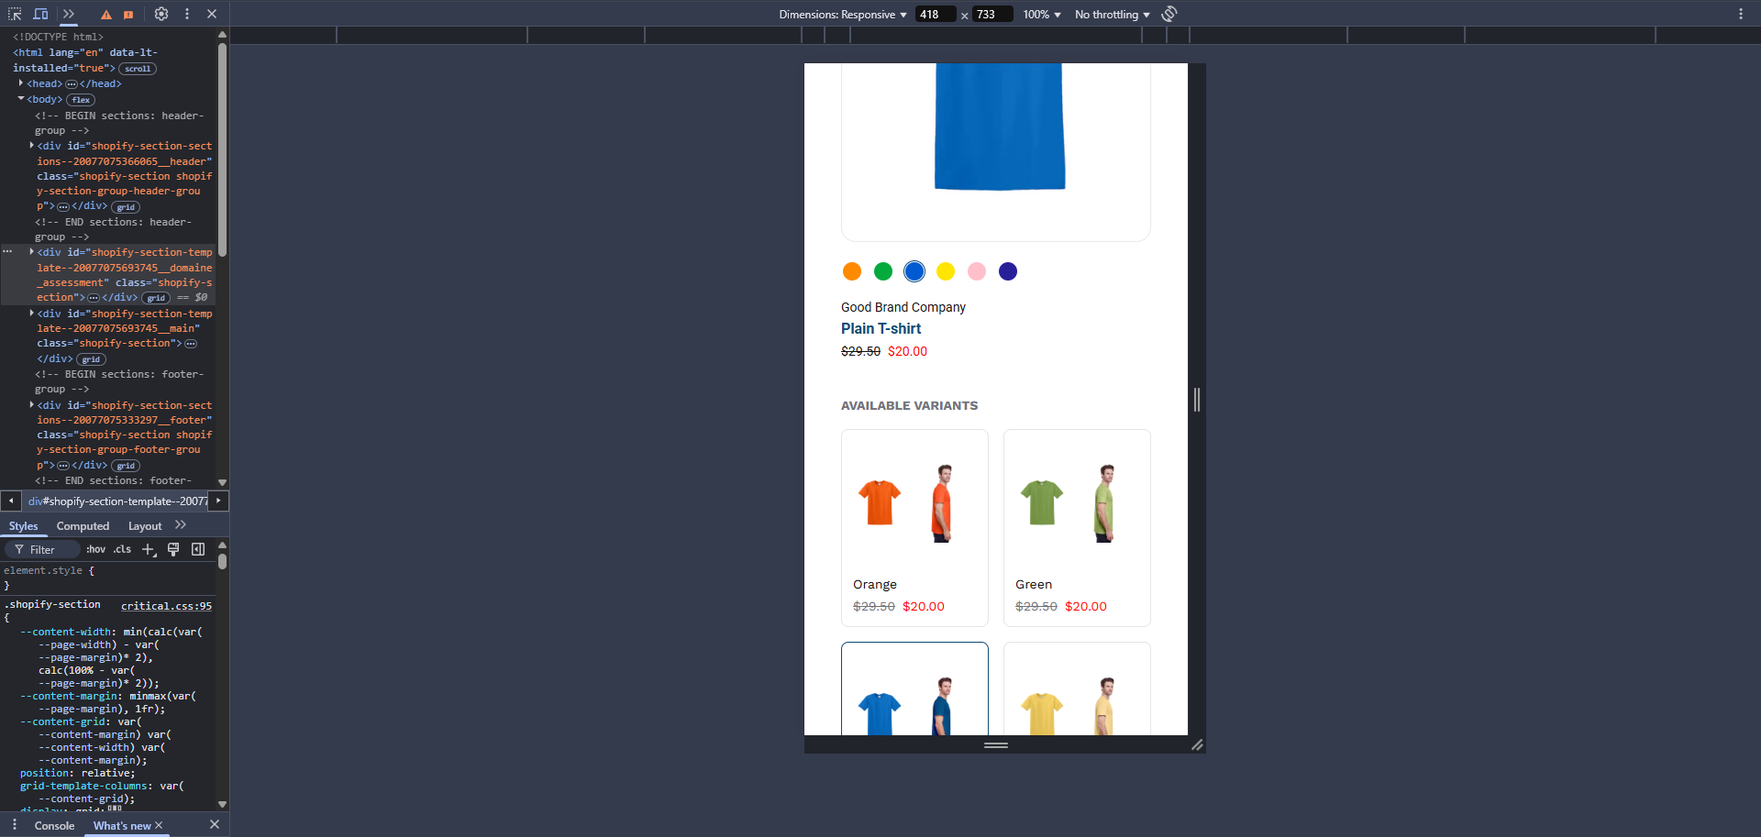Switch to the Computed tab
1761x837 pixels.
tap(83, 526)
